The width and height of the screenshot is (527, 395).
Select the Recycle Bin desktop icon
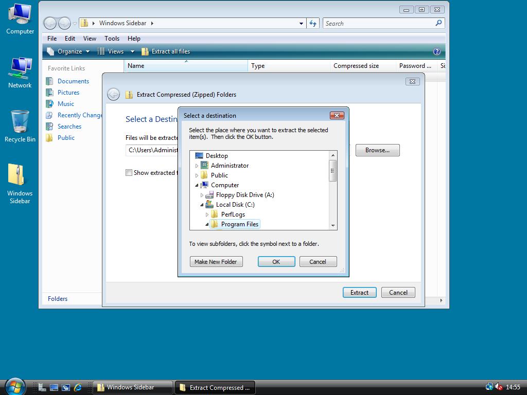tap(20, 127)
